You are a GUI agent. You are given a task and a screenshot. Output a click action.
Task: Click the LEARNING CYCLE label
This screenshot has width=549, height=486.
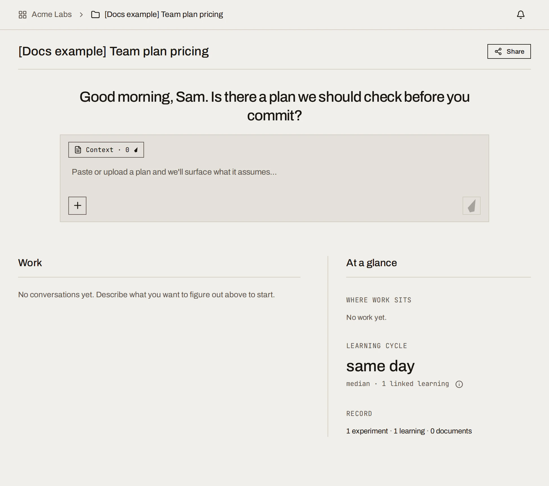[376, 346]
